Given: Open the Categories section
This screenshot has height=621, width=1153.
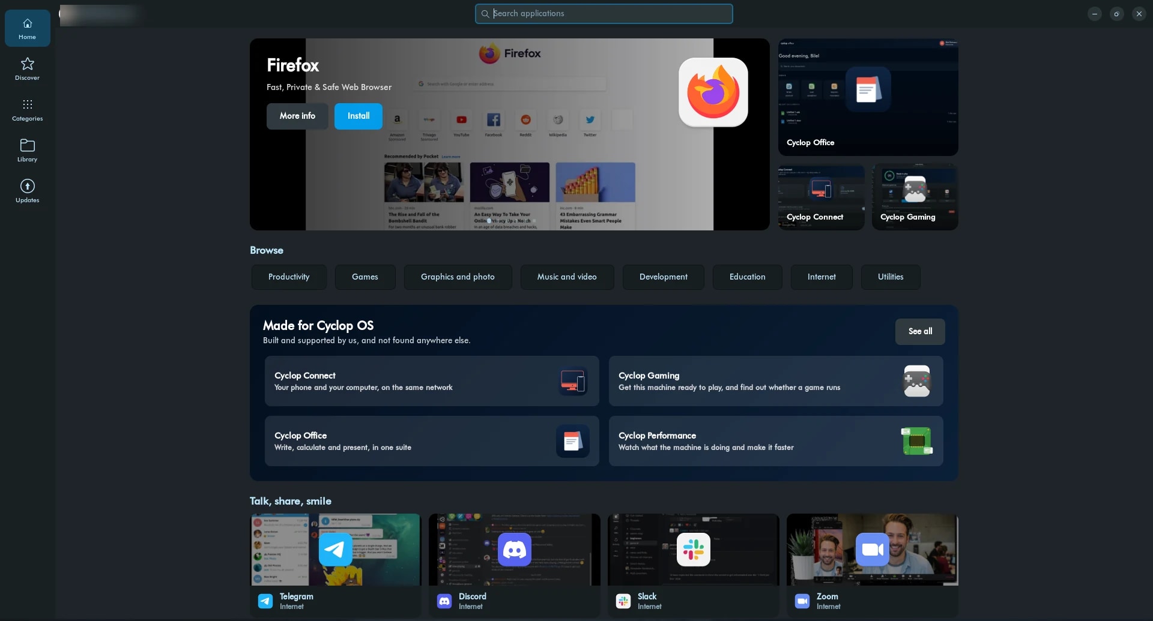Looking at the screenshot, I should [x=27, y=110].
